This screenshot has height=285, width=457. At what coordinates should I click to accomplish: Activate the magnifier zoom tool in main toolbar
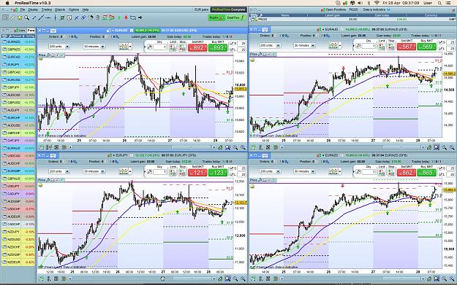click(27, 17)
